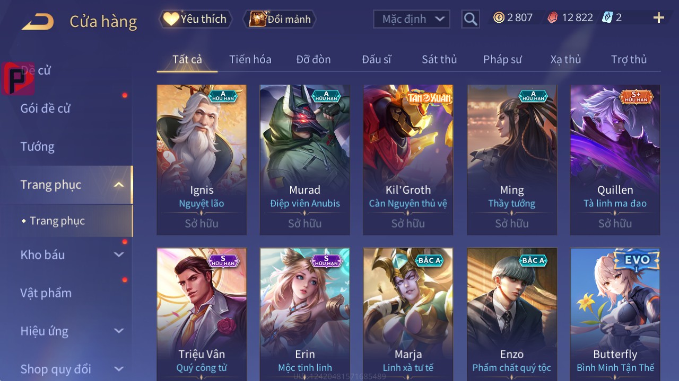Select the Pháp sư tab
The width and height of the screenshot is (679, 381).
click(x=503, y=59)
